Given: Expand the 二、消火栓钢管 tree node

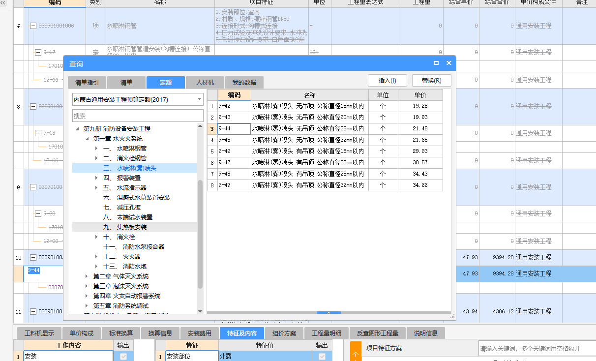Looking at the screenshot, I should pos(96,158).
